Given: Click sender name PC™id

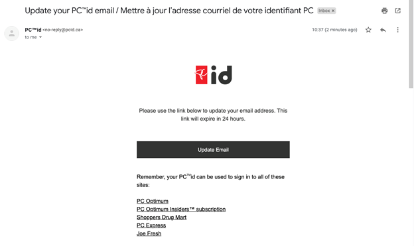Looking at the screenshot, I should click(33, 30).
